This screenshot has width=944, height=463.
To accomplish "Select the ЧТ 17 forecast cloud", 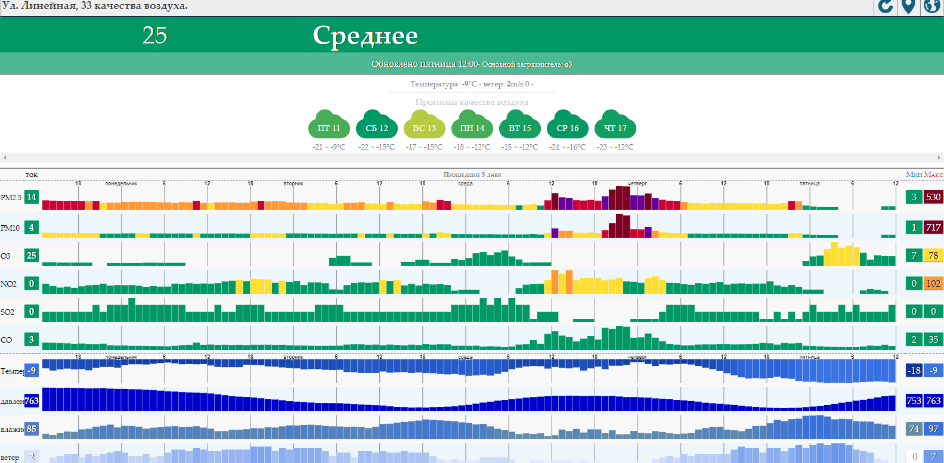I will point(615,125).
